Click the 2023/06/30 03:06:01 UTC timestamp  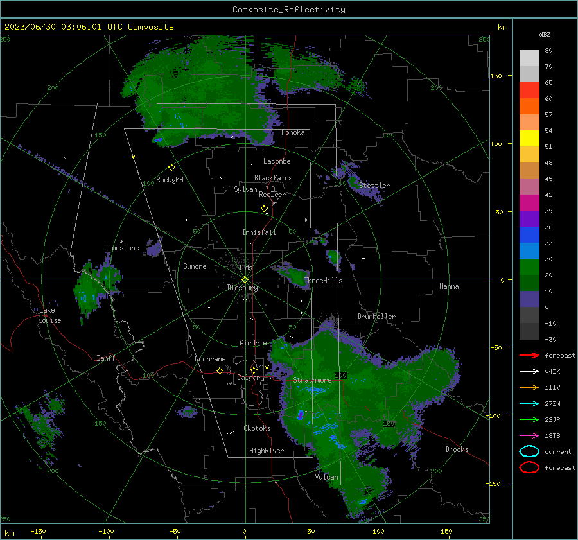click(x=63, y=27)
